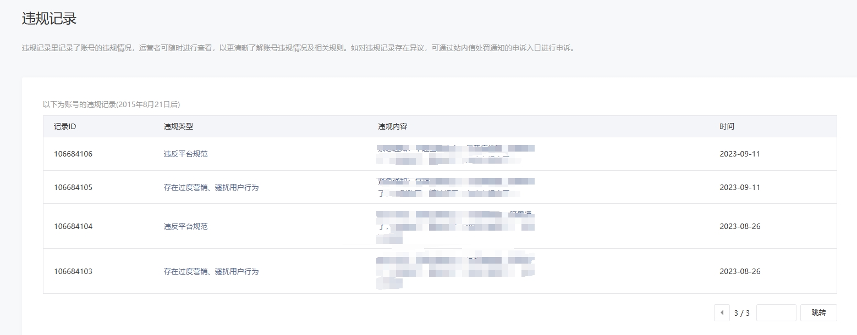Click the previous page arrow in pagination
The height and width of the screenshot is (335, 857).
[x=722, y=312]
